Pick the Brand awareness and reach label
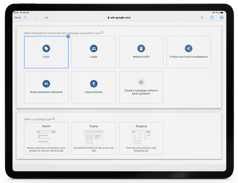Screen dimensions: 238x183 coord(46,92)
